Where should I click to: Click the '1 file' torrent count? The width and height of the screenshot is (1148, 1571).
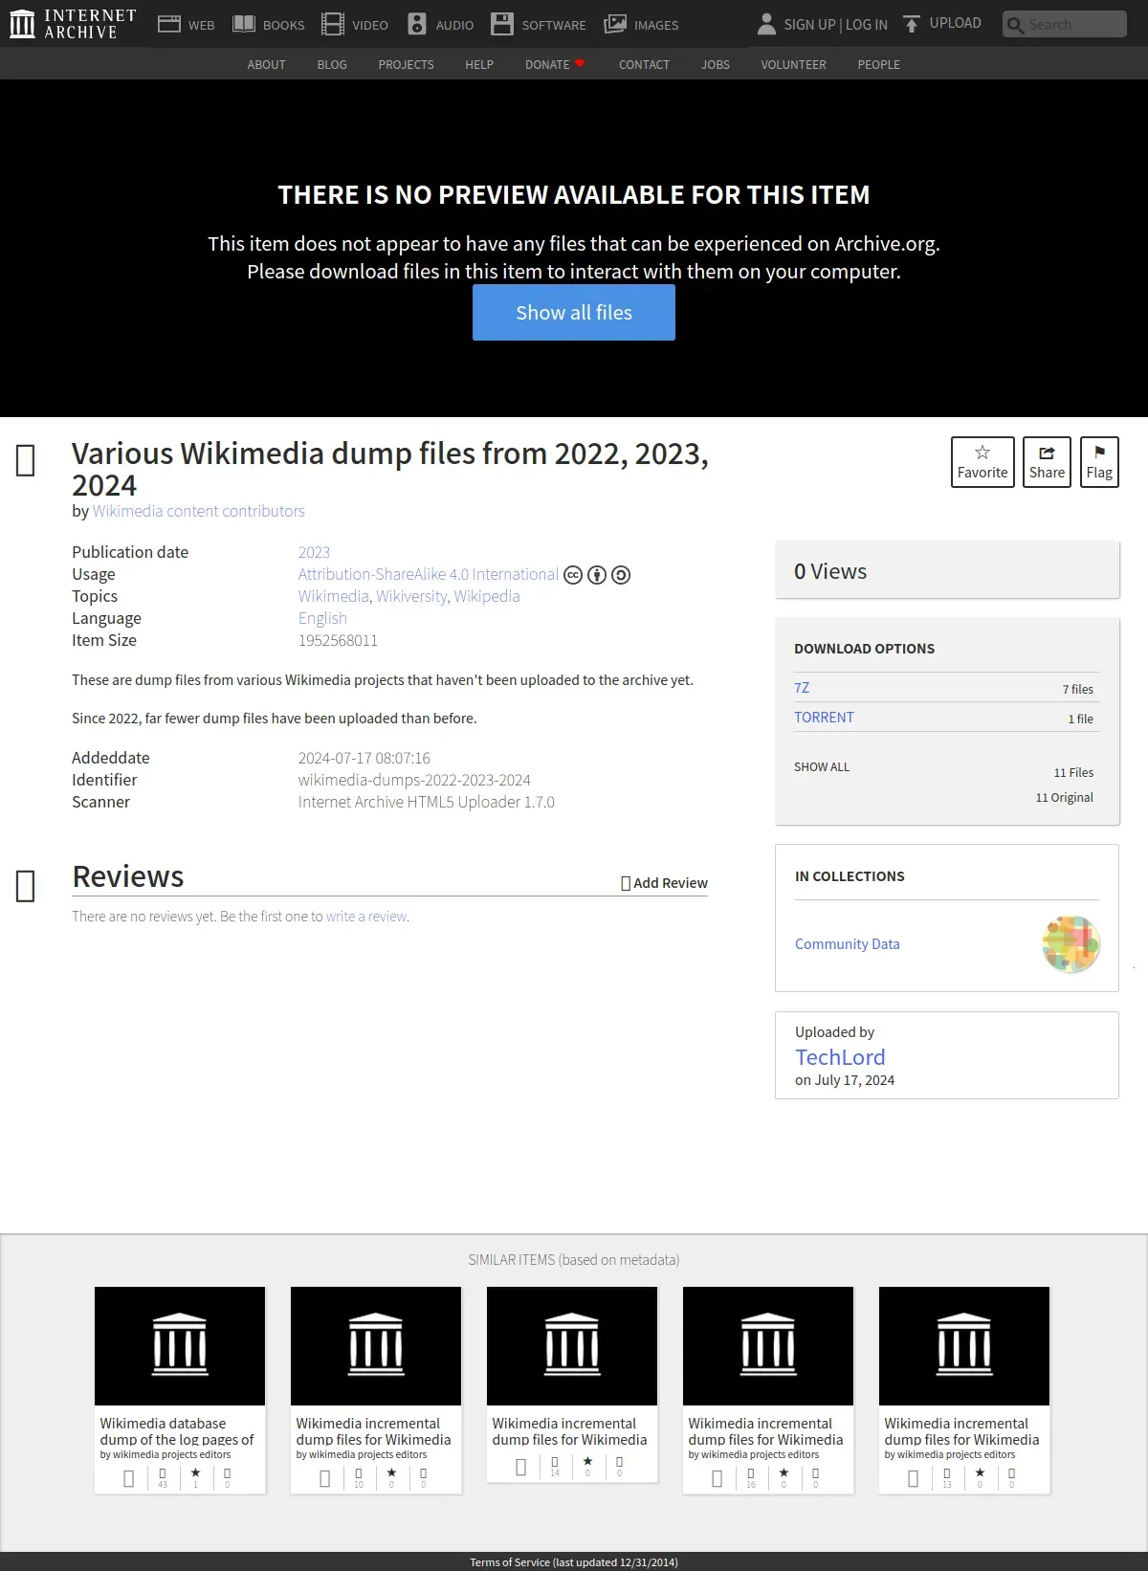click(x=1080, y=719)
